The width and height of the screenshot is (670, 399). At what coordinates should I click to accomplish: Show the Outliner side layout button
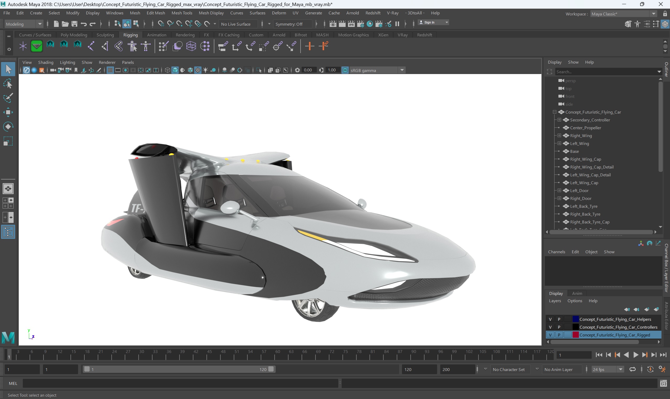[8, 232]
